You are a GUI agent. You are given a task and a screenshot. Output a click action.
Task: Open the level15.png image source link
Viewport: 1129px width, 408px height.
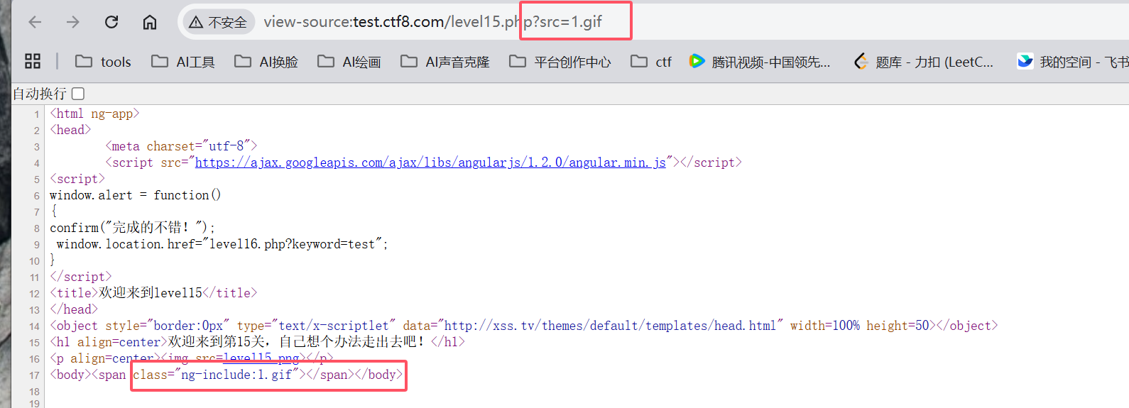click(x=261, y=358)
